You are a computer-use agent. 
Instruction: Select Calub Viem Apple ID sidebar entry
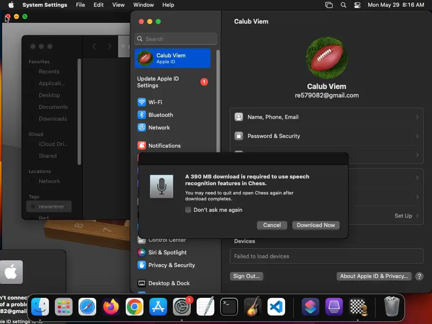tap(173, 58)
